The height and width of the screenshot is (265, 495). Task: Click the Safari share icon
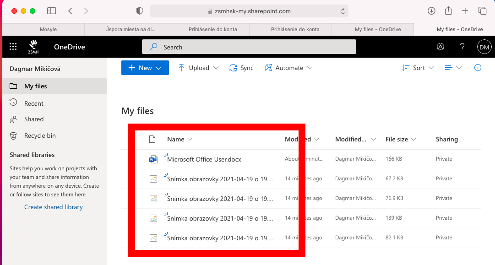point(448,11)
